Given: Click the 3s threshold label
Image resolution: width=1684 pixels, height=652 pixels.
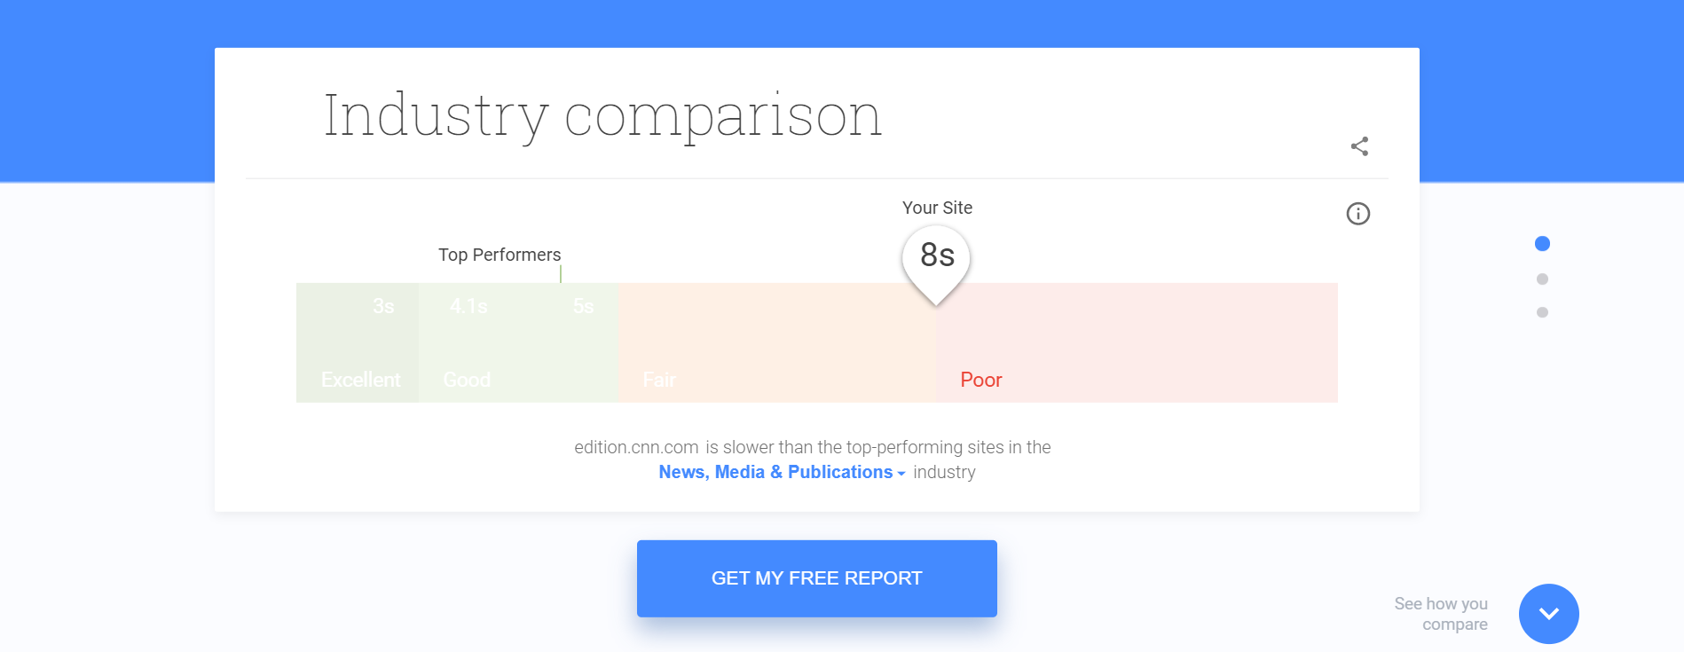Looking at the screenshot, I should 383,306.
